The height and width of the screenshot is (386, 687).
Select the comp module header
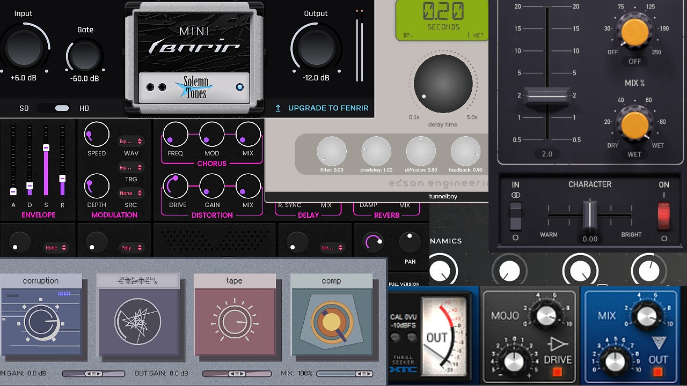pyautogui.click(x=331, y=281)
